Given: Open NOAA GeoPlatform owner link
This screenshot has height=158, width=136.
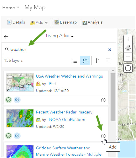Looking at the screenshot, I should [67, 120].
